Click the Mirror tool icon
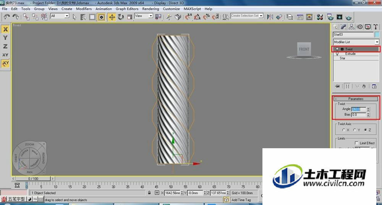This screenshot has height=205, width=382. point(270,17)
